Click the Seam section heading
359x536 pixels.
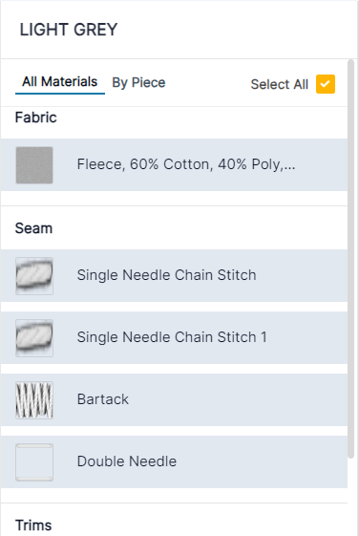[x=33, y=228]
